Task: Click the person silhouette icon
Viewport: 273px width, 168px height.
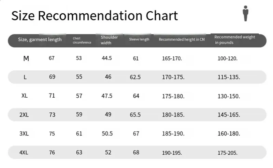Action: pyautogui.click(x=245, y=13)
